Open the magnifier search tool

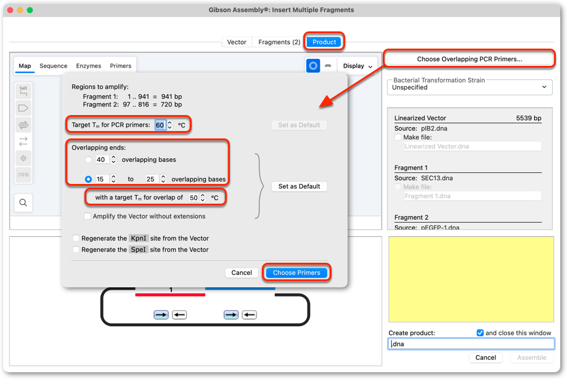[23, 202]
